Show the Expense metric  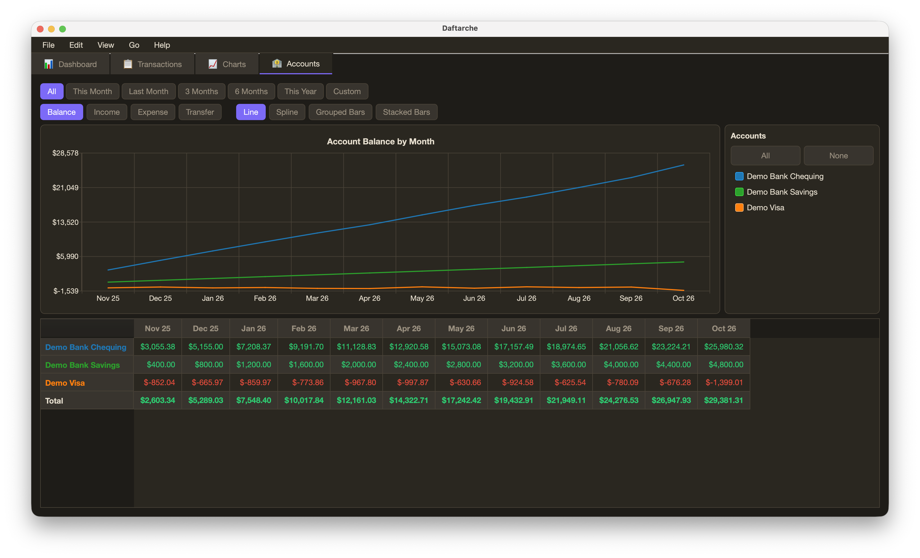(x=153, y=112)
